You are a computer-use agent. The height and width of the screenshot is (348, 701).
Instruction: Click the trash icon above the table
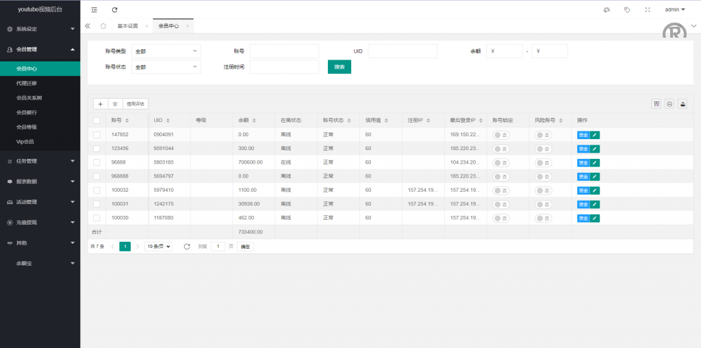tap(115, 104)
